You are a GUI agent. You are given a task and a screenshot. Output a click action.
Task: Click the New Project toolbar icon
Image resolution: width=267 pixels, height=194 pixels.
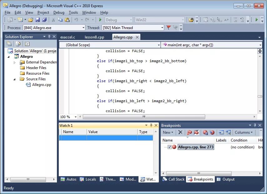click(x=10, y=20)
